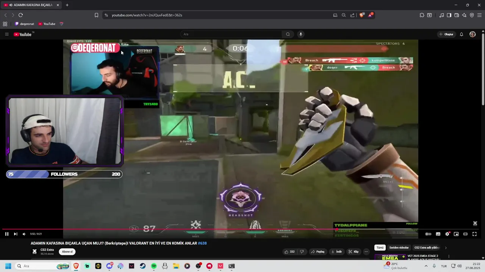Open the YouTube guide hamburger menu

(x=6, y=34)
